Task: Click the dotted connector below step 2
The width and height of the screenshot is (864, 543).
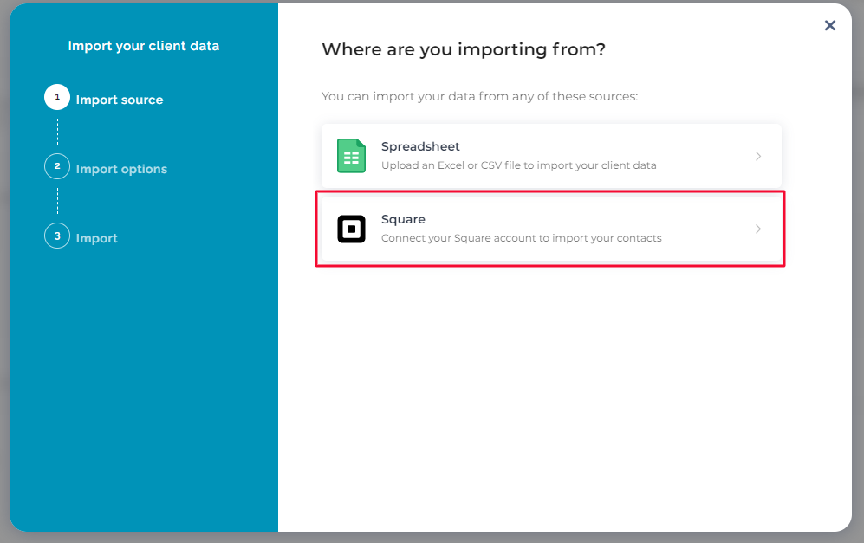Action: pyautogui.click(x=57, y=201)
